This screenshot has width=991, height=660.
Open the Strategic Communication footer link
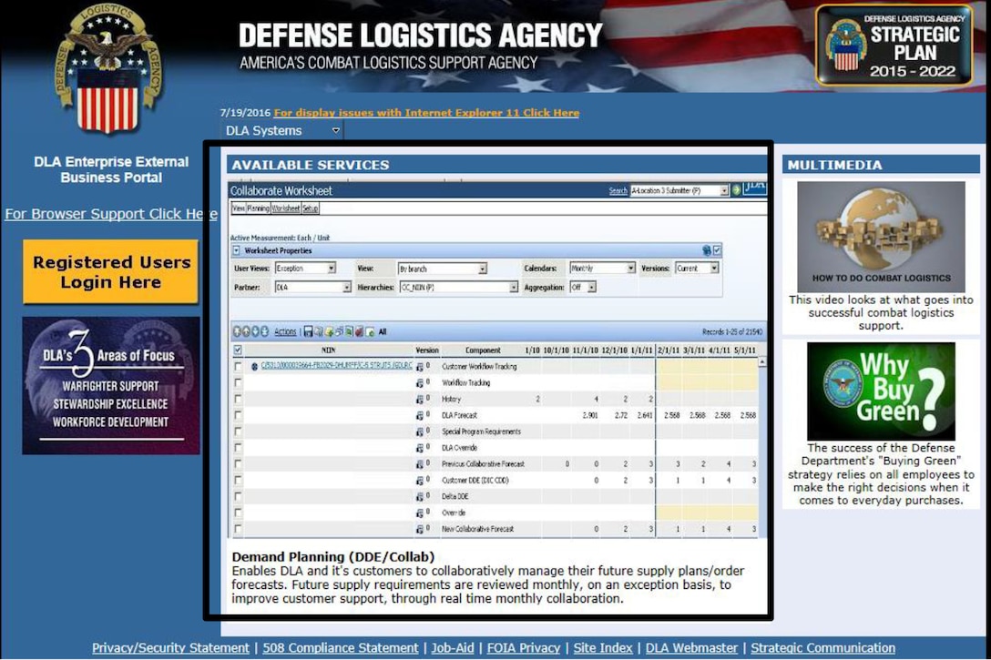pos(822,647)
